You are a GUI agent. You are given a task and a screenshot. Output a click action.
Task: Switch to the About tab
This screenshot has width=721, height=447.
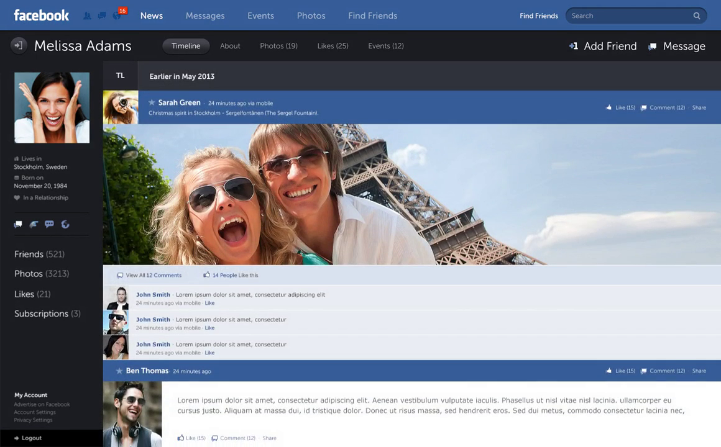coord(230,46)
